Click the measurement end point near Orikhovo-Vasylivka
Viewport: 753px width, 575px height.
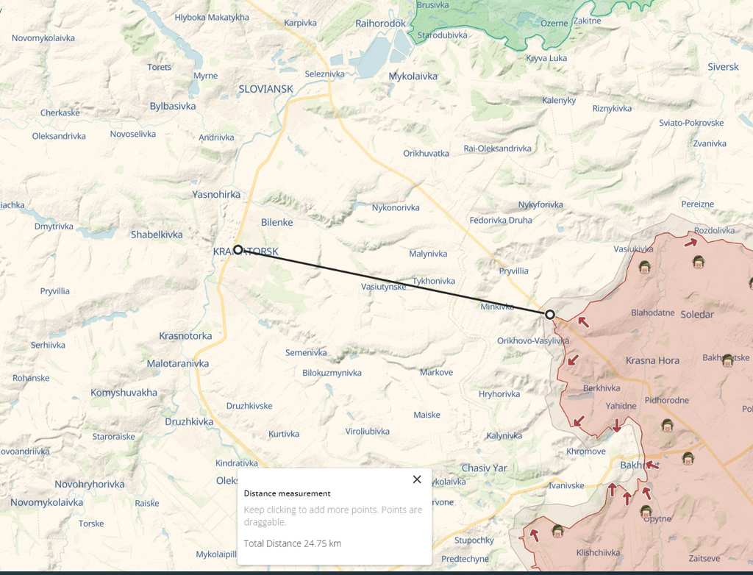[x=550, y=314]
